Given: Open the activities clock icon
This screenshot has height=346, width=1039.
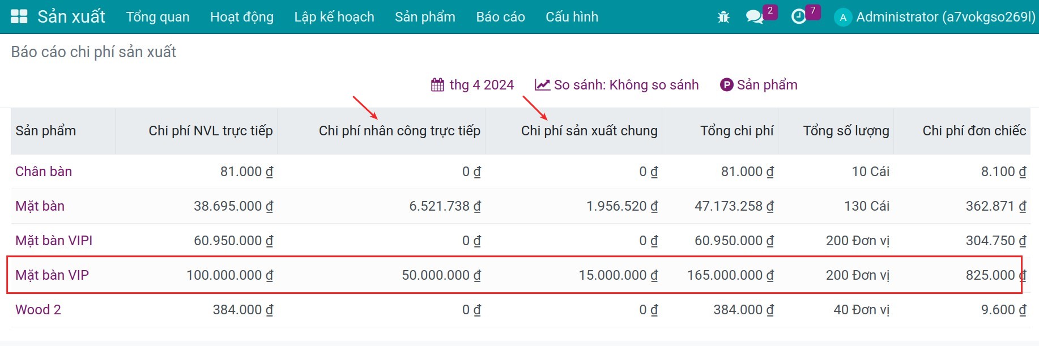Looking at the screenshot, I should tap(798, 17).
